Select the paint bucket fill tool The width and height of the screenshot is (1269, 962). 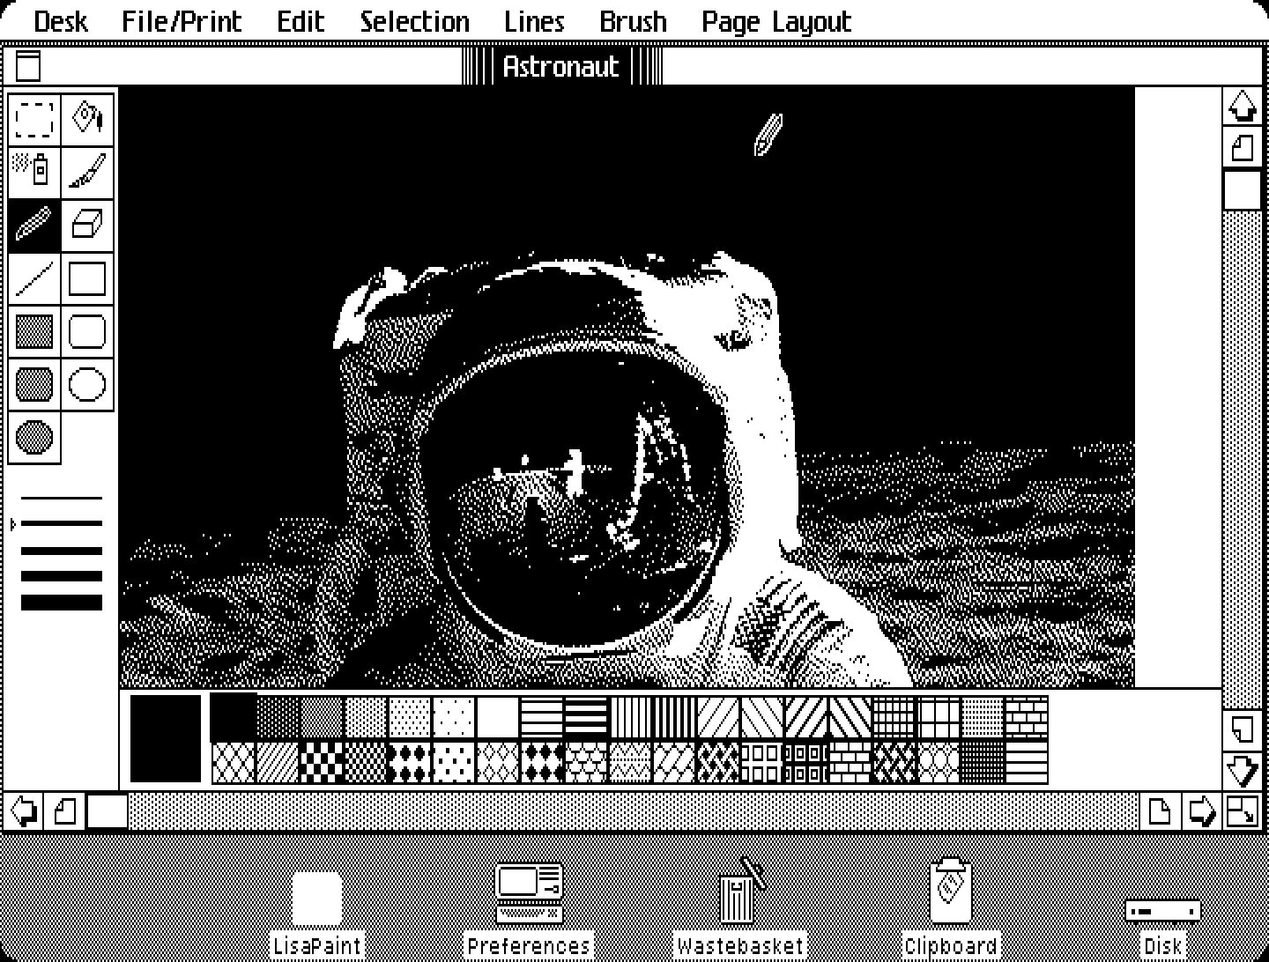[x=87, y=120]
